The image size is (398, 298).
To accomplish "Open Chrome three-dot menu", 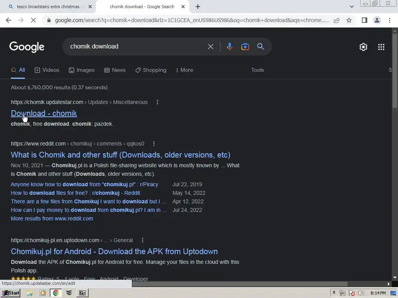I will (x=389, y=20).
